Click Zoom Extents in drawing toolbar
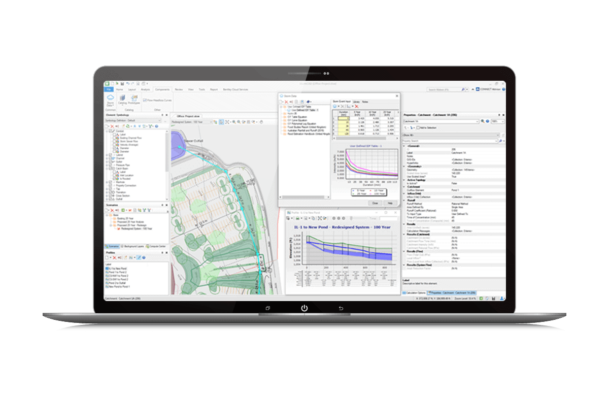Image resolution: width=609 pixels, height=396 pixels. (x=227, y=122)
